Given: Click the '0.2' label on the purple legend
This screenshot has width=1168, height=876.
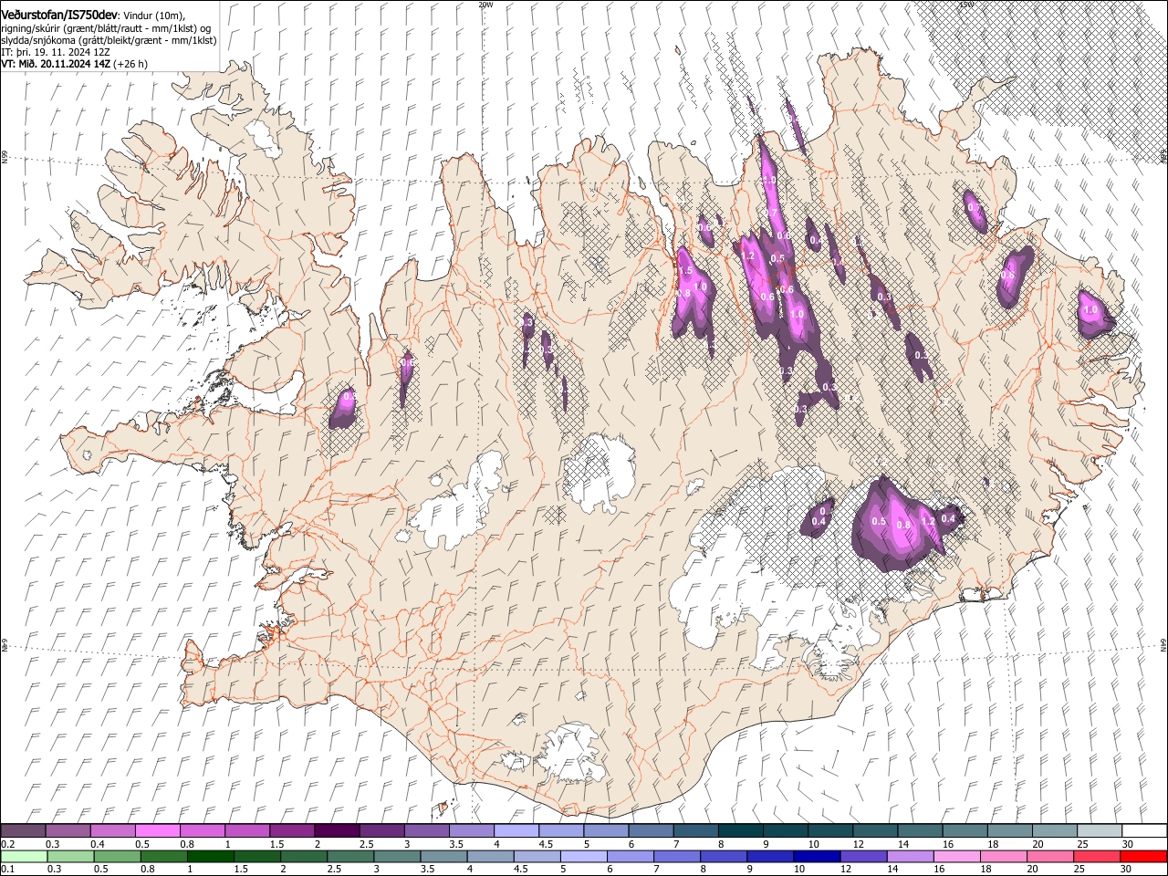Looking at the screenshot, I should point(7,844).
